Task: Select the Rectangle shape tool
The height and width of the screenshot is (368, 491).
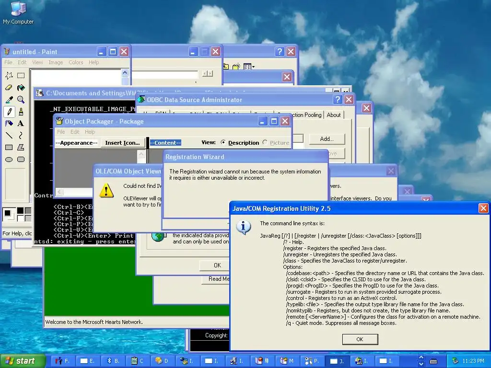Action: (9, 148)
